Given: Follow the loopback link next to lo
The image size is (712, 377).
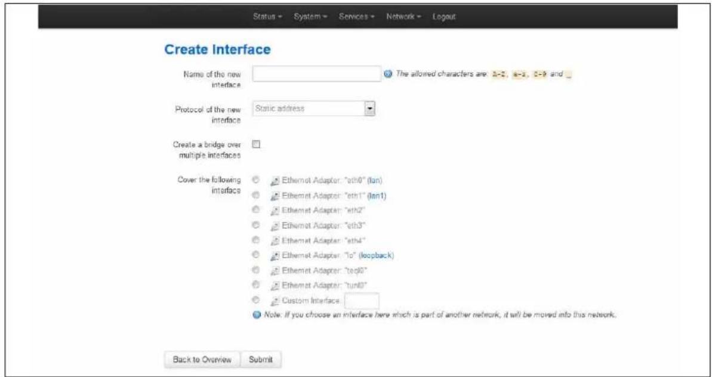Looking at the screenshot, I should tap(377, 255).
